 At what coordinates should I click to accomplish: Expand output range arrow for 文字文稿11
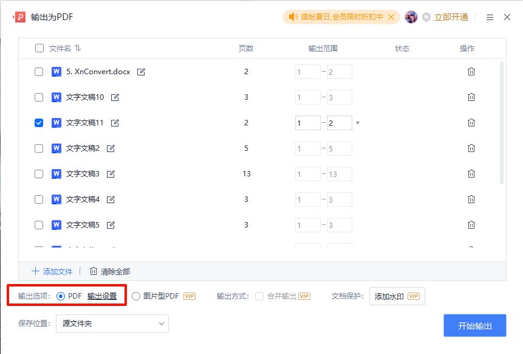click(x=358, y=123)
